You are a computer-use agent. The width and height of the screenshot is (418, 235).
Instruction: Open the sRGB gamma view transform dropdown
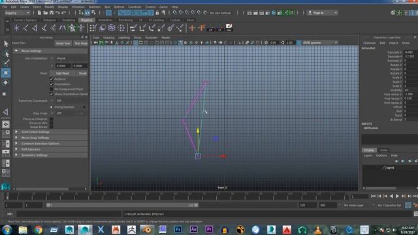(320, 42)
